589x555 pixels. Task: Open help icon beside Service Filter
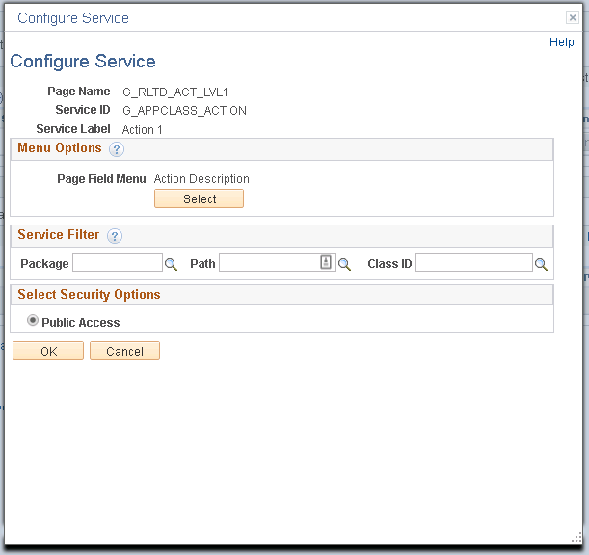[115, 236]
